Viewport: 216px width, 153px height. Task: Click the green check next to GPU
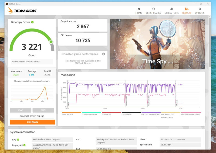click(x=18, y=140)
